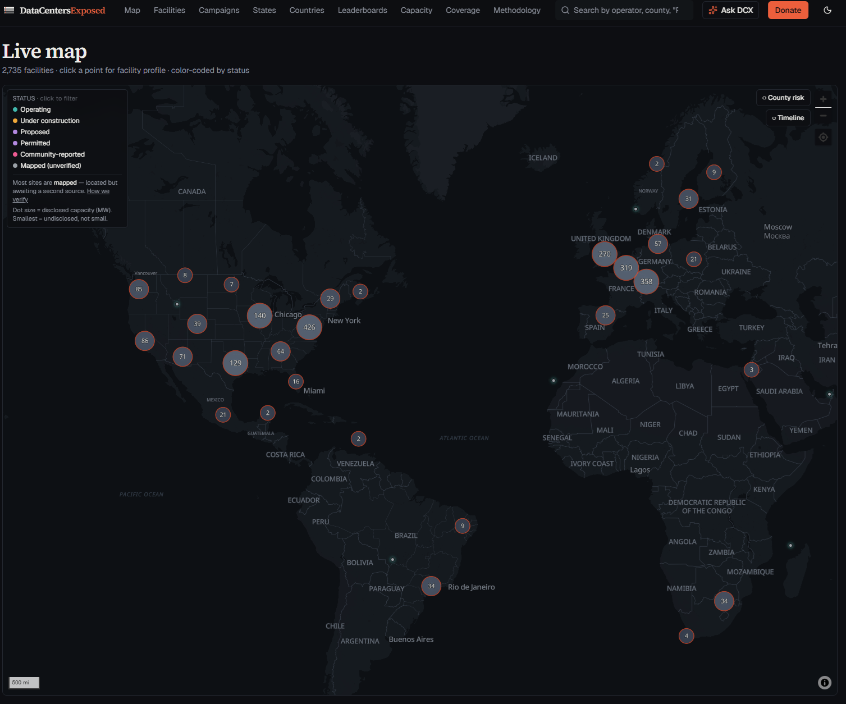Screen dimensions: 846x704
Task: Filter map by Permitted status
Action: [31, 143]
